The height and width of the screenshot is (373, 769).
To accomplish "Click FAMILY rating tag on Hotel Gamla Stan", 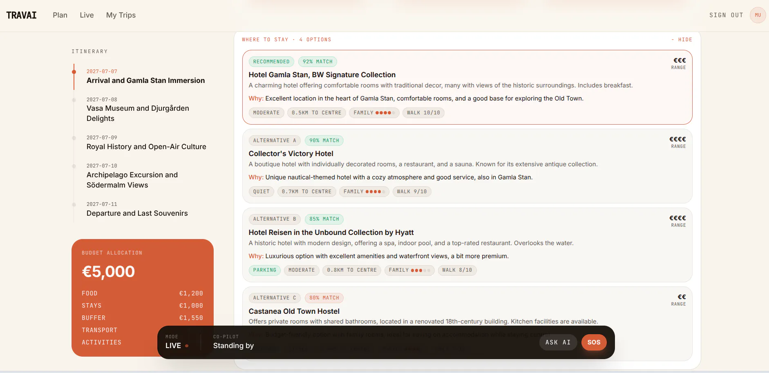I will click(x=374, y=113).
